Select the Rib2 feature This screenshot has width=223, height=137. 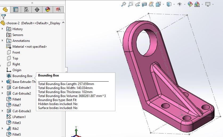pos(13,129)
